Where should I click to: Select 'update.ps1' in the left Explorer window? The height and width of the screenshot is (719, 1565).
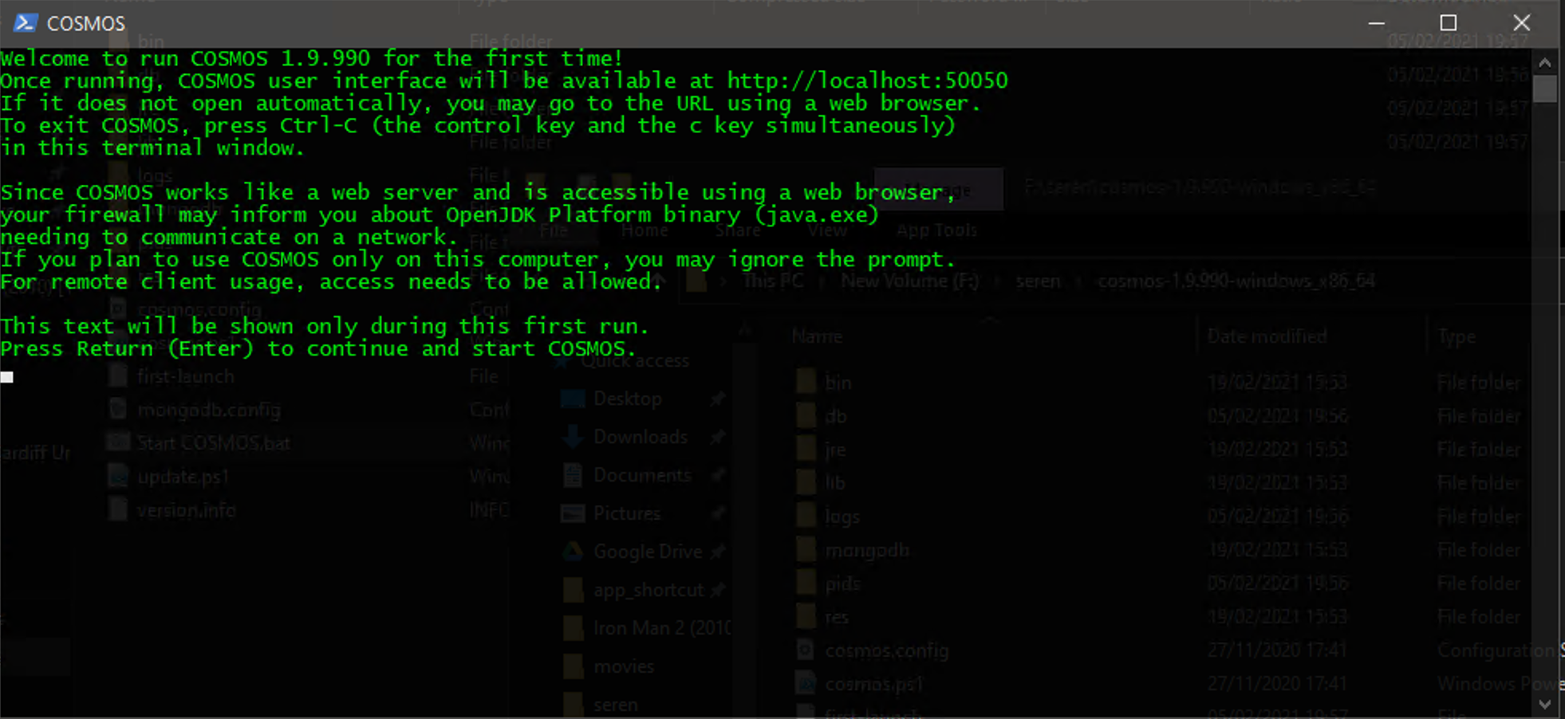click(x=183, y=477)
